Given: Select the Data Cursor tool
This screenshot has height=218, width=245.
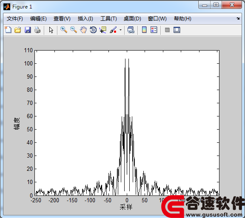Looking at the screenshot, I should coord(103,30).
